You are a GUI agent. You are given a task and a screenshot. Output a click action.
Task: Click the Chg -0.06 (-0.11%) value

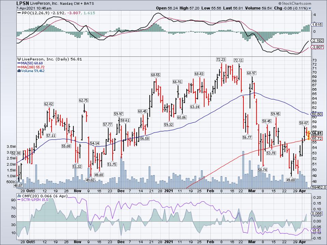[x=291, y=8]
